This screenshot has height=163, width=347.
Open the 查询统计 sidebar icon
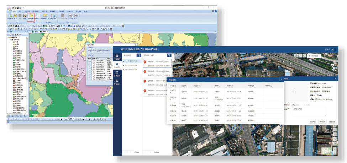117,82
